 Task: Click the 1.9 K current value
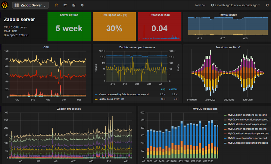click(x=175, y=94)
